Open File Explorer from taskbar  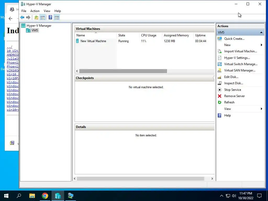pyautogui.click(x=32, y=196)
